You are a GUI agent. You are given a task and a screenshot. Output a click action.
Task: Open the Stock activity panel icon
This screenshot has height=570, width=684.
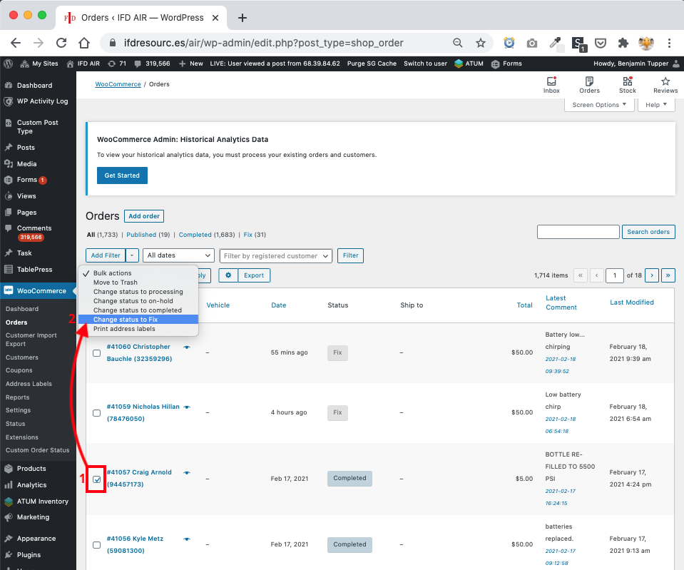click(x=627, y=85)
